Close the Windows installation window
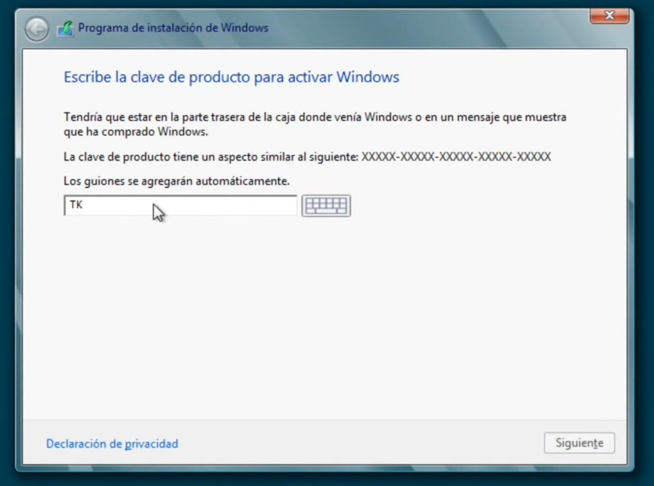The image size is (654, 486). click(x=609, y=16)
